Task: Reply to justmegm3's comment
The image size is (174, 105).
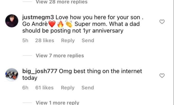Action: click(x=67, y=40)
